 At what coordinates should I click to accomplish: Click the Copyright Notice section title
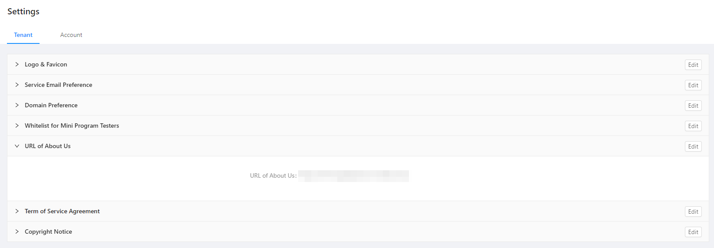48,231
